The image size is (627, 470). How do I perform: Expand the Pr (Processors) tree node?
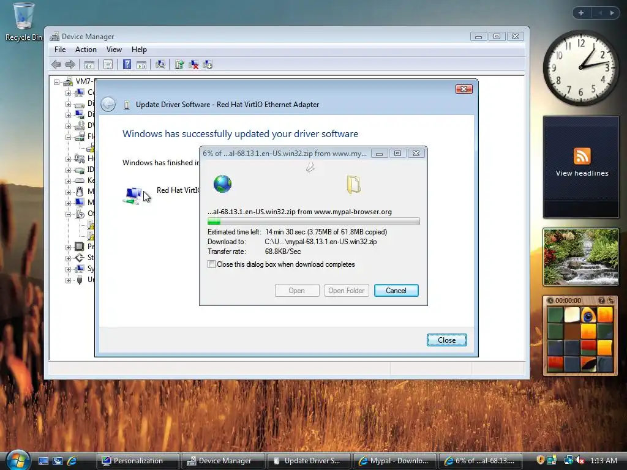pyautogui.click(x=68, y=247)
